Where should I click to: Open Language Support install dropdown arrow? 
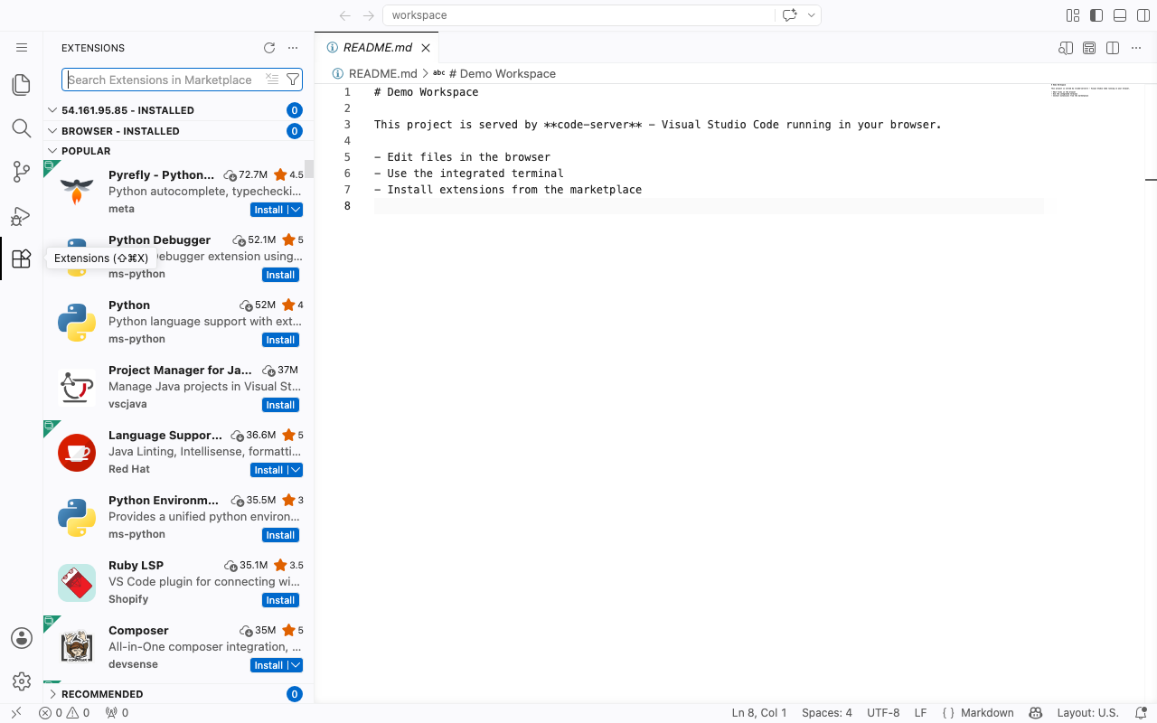pos(296,470)
